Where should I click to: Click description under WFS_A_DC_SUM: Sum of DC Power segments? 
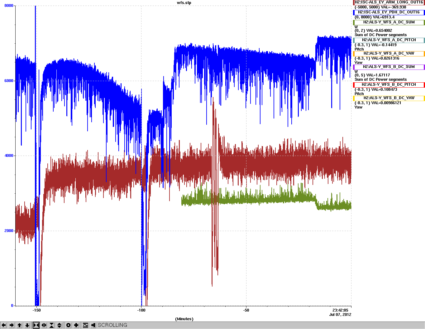click(380, 35)
